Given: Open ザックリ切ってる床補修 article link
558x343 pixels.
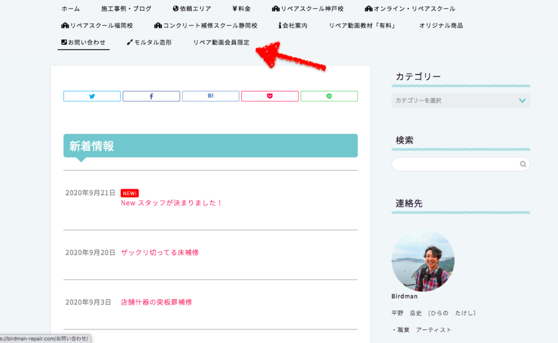Looking at the screenshot, I should pos(160,252).
